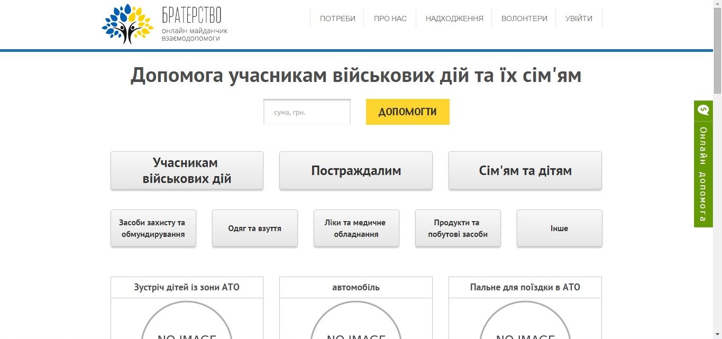Click Увійти to log in
This screenshot has width=722, height=339.
[579, 19]
